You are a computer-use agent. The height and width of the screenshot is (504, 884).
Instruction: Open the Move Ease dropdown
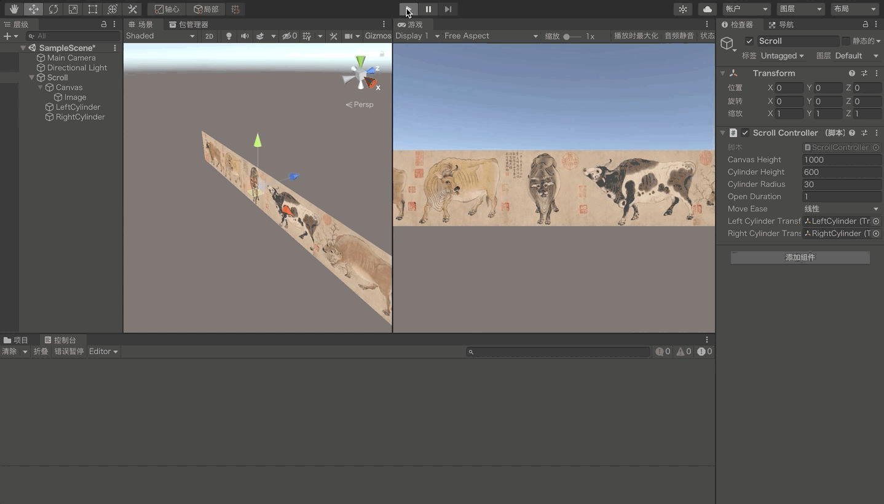[842, 209]
